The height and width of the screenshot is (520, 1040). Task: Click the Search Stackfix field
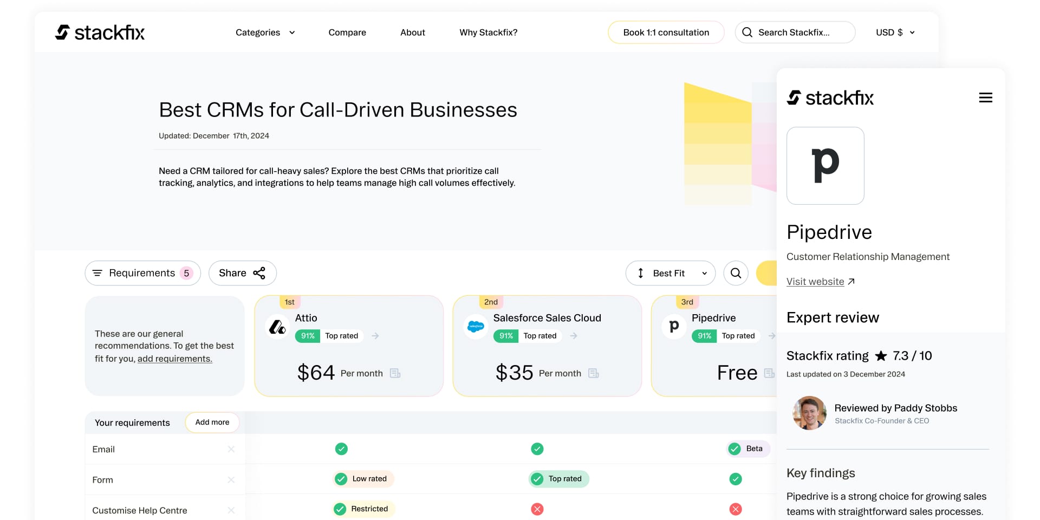[x=795, y=32]
